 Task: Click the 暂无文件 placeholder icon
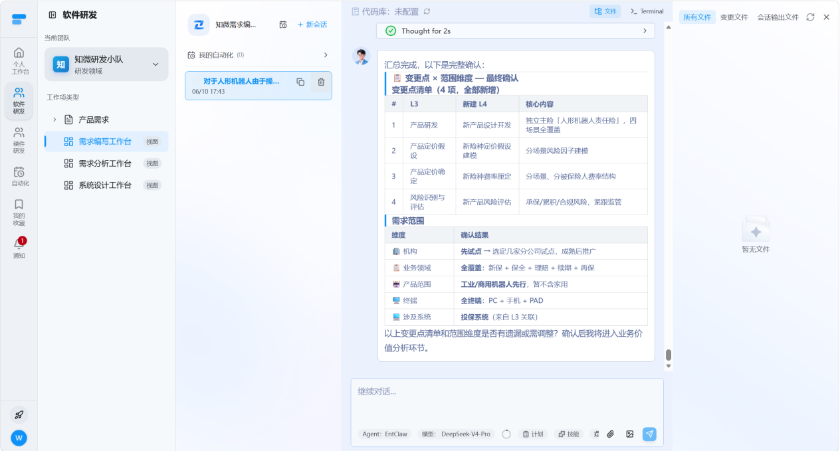756,230
